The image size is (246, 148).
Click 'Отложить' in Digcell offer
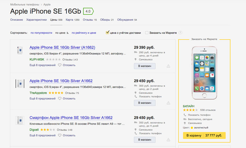[69, 135]
